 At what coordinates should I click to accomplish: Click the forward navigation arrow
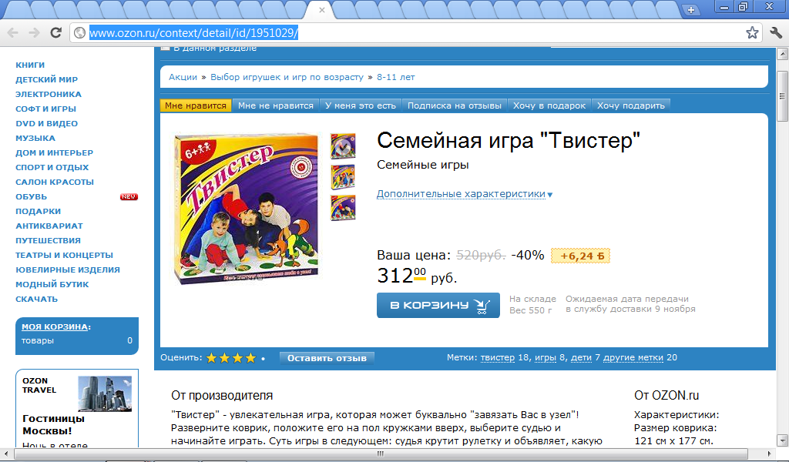(34, 32)
